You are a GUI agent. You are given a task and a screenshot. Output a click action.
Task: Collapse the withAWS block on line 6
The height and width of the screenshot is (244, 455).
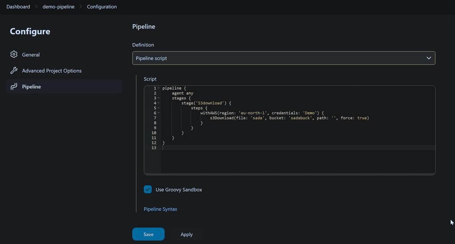coord(159,113)
